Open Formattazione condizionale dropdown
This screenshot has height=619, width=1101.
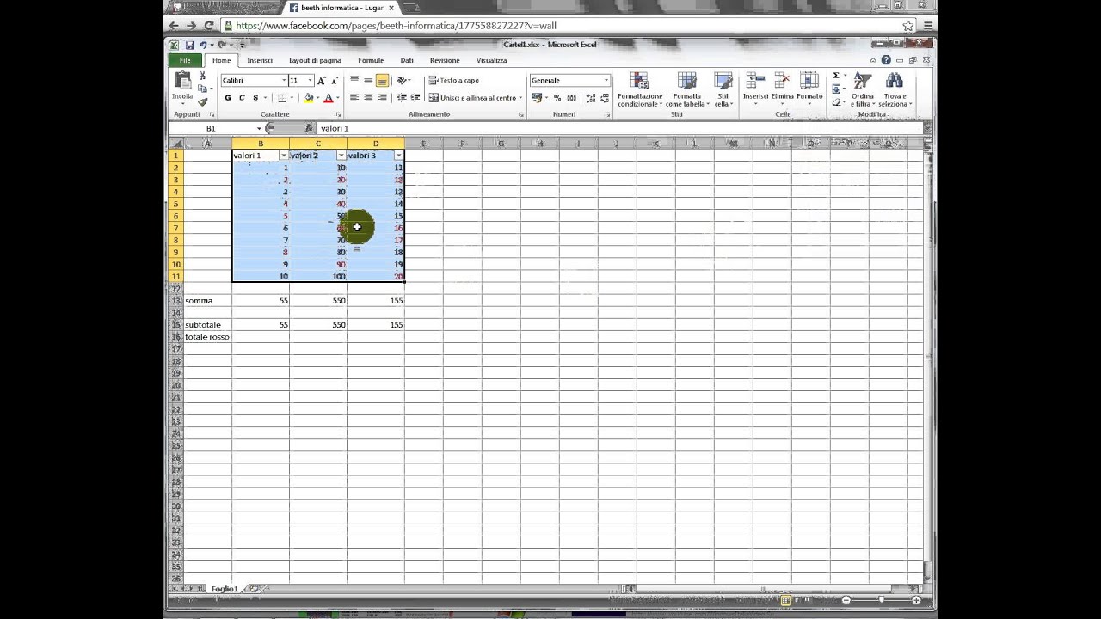(640, 90)
